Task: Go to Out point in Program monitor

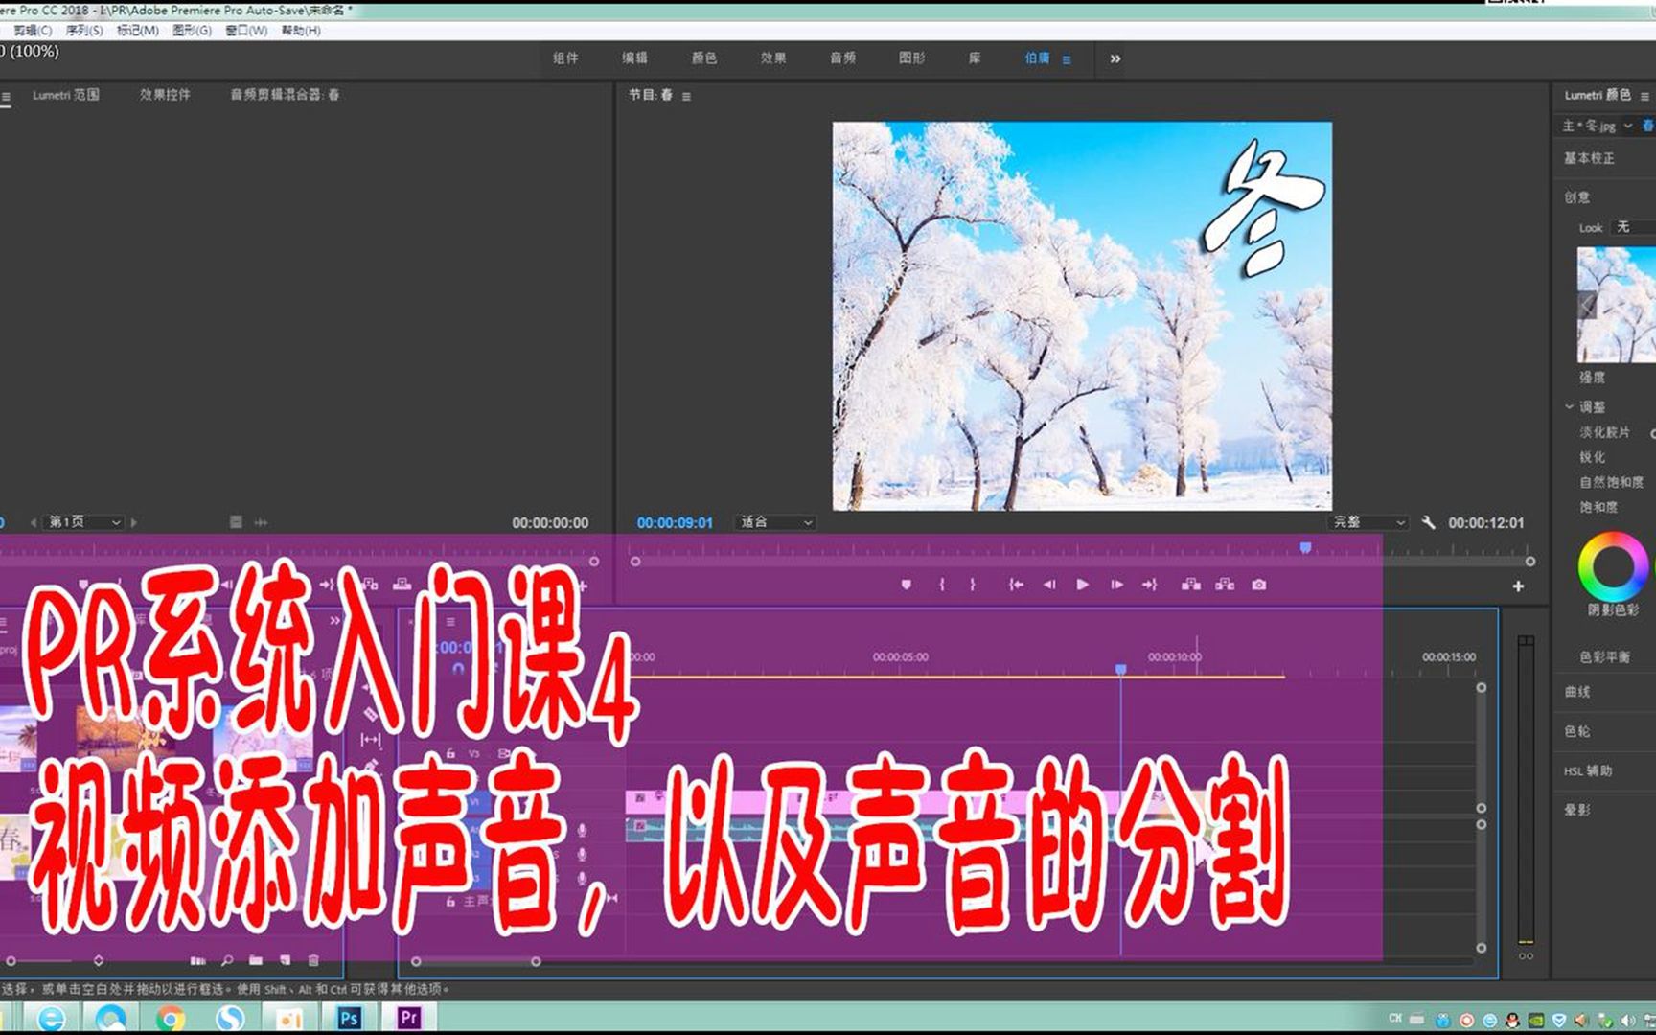Action: coord(1150,585)
